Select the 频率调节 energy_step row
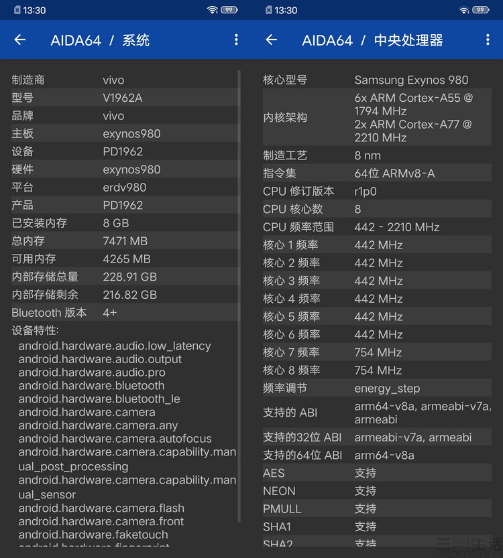The image size is (503, 558). point(377,389)
